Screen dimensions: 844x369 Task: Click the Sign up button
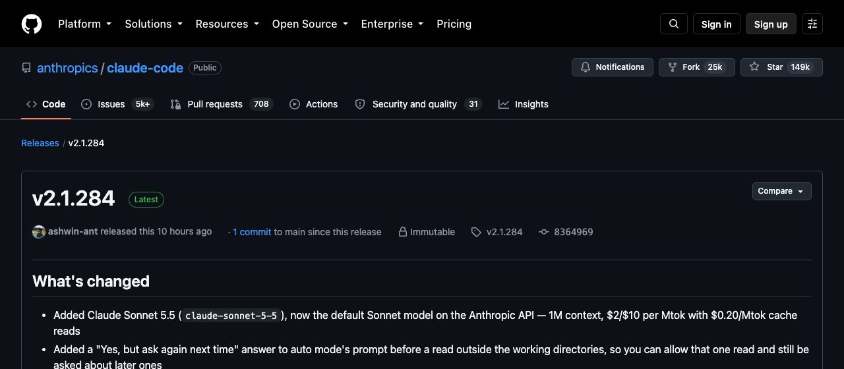click(771, 24)
